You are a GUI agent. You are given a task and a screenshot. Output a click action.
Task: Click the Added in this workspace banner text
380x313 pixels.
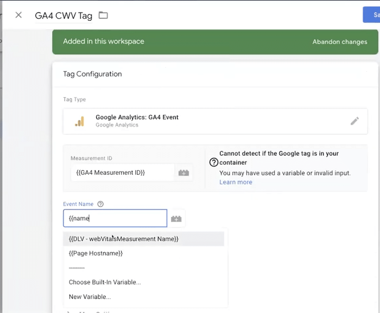pyautogui.click(x=103, y=41)
